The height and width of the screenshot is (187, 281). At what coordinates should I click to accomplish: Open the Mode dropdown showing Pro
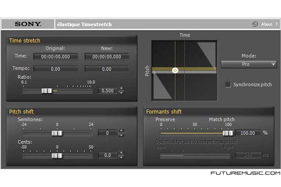pos(249,64)
